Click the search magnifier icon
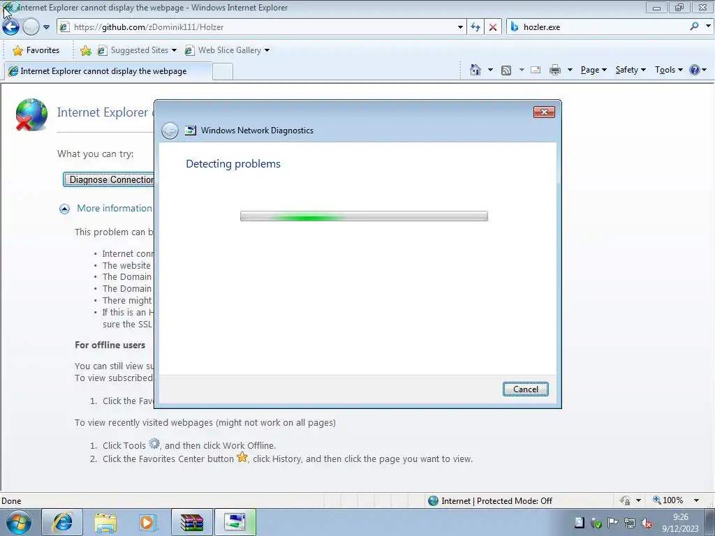715x536 pixels. click(x=694, y=27)
